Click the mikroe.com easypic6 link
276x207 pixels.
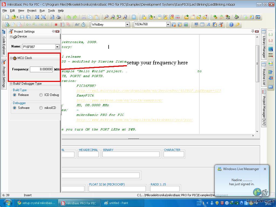(x=119, y=100)
